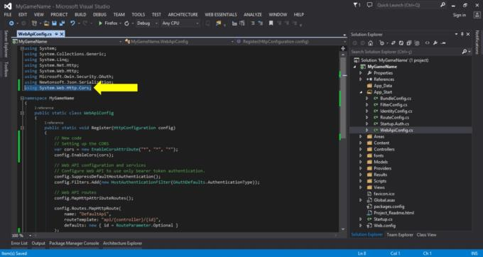Comment out the selected lines via the toolbar icon
The width and height of the screenshot is (483, 257).
tap(253, 23)
